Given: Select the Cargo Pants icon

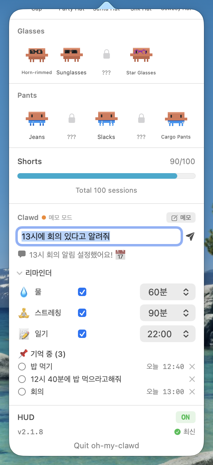Looking at the screenshot, I should pyautogui.click(x=176, y=119).
